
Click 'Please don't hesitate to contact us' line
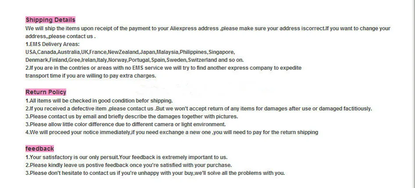pyautogui.click(x=155, y=173)
